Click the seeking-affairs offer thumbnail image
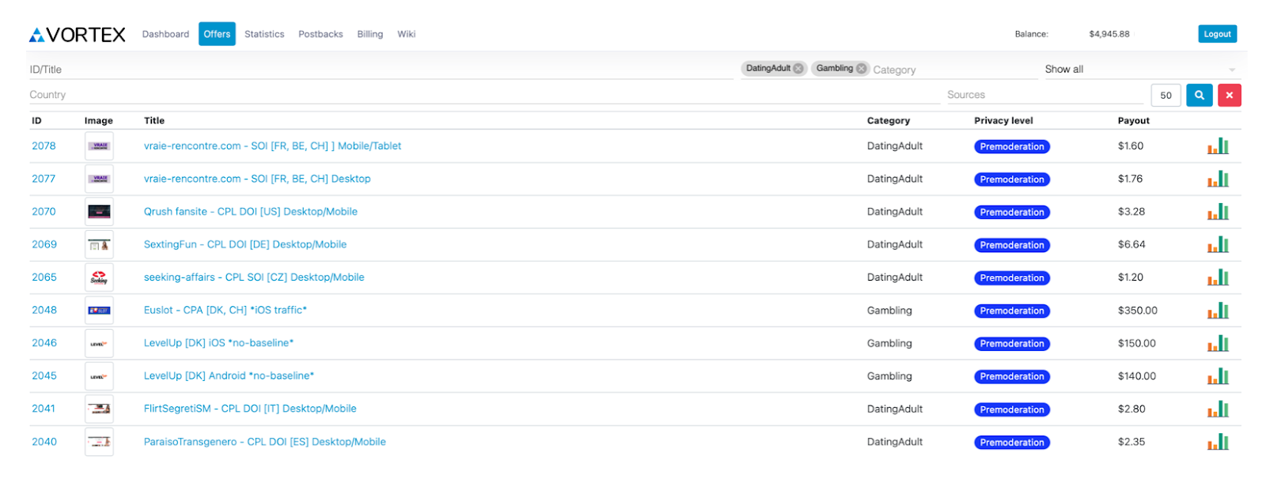This screenshot has height=483, width=1266. (x=99, y=277)
